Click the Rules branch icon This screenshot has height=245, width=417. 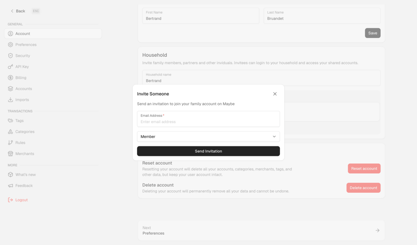point(10,143)
